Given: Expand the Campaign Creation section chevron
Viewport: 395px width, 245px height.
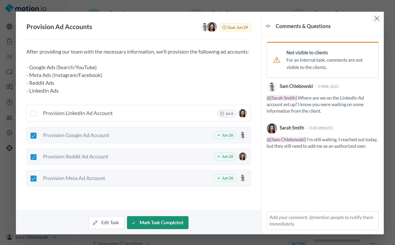Looking at the screenshot, I should tap(147, 244).
